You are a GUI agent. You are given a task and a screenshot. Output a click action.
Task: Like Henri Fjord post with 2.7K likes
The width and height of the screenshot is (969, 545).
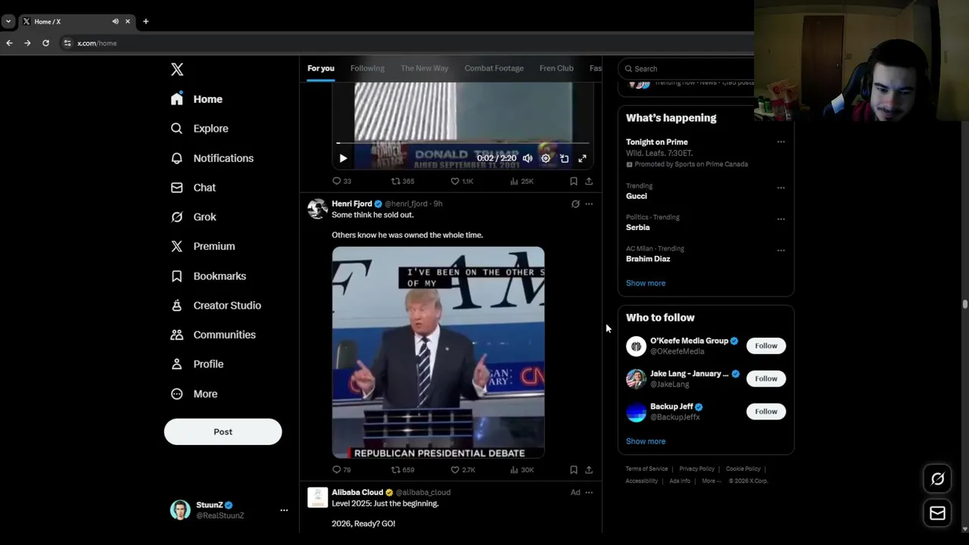[462, 470]
